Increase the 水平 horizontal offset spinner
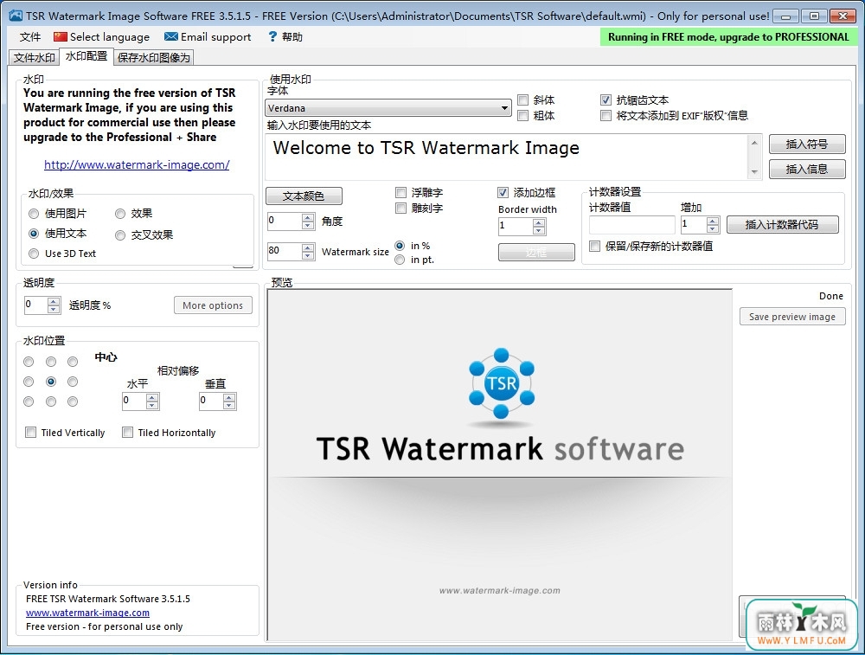Viewport: 865px width, 655px height. coord(153,397)
